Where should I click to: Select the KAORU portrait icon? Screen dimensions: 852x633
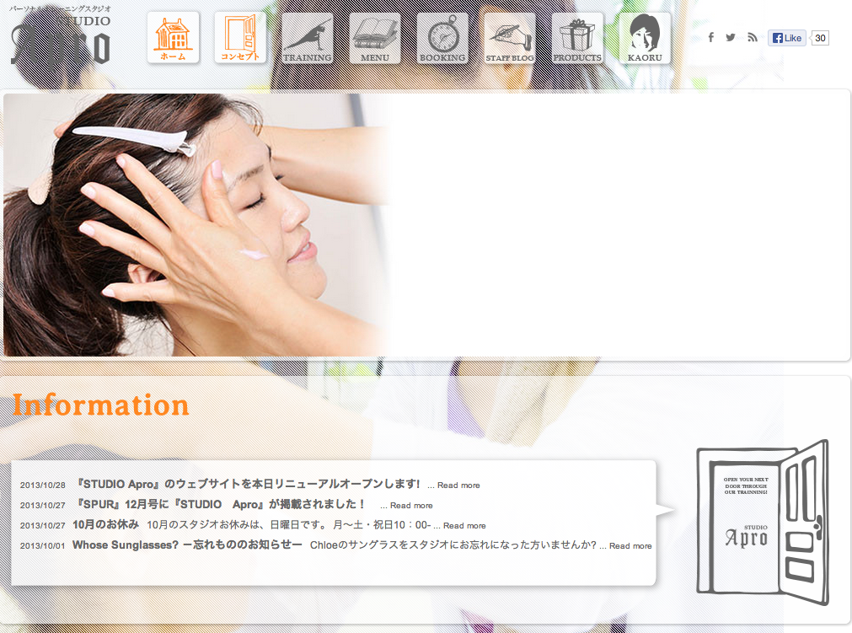click(x=644, y=36)
